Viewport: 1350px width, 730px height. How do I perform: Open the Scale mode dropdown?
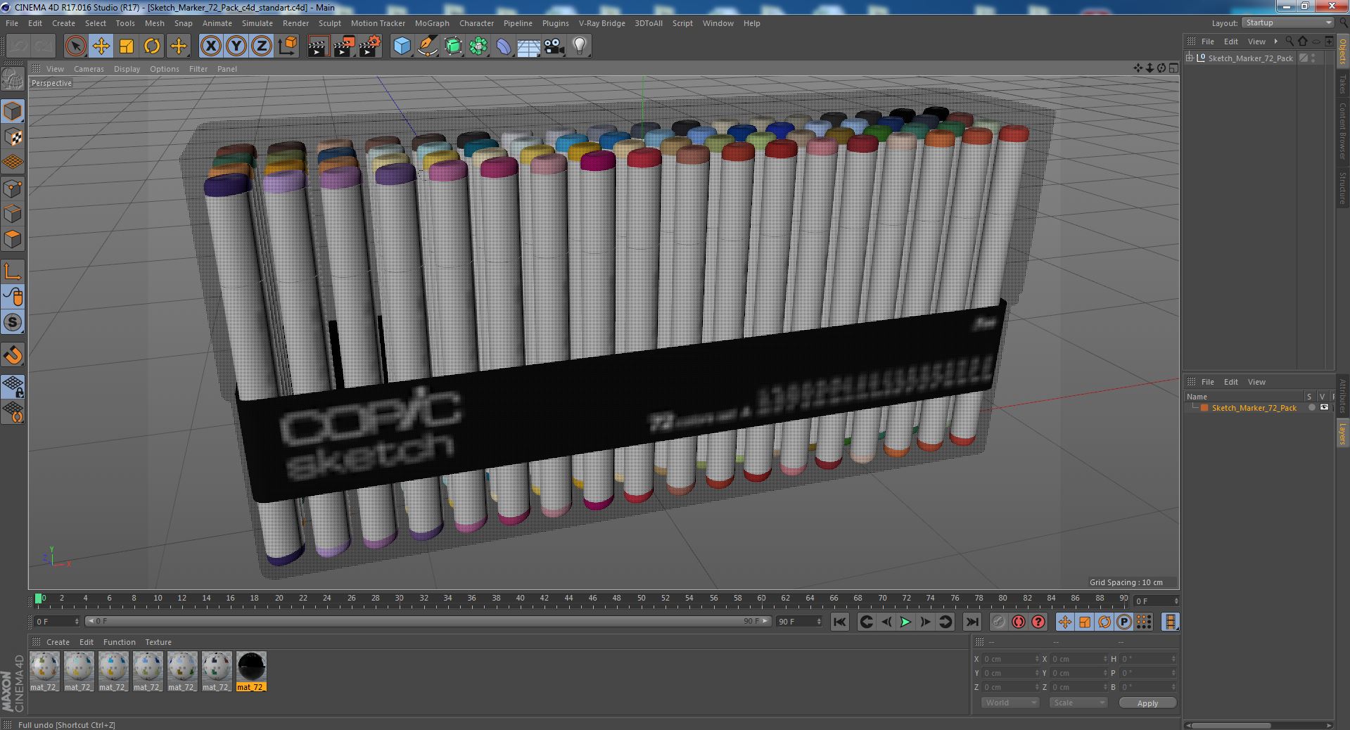click(1078, 703)
